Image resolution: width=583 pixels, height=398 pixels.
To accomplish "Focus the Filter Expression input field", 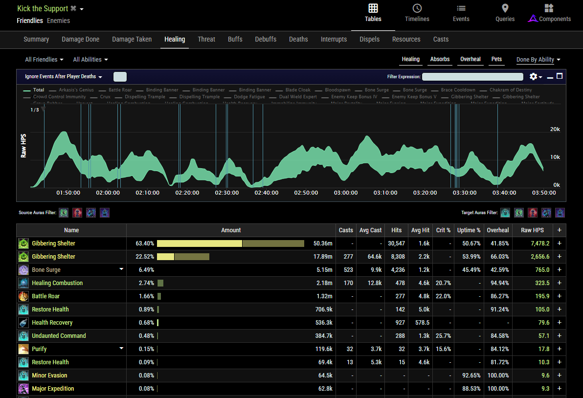I will [472, 77].
